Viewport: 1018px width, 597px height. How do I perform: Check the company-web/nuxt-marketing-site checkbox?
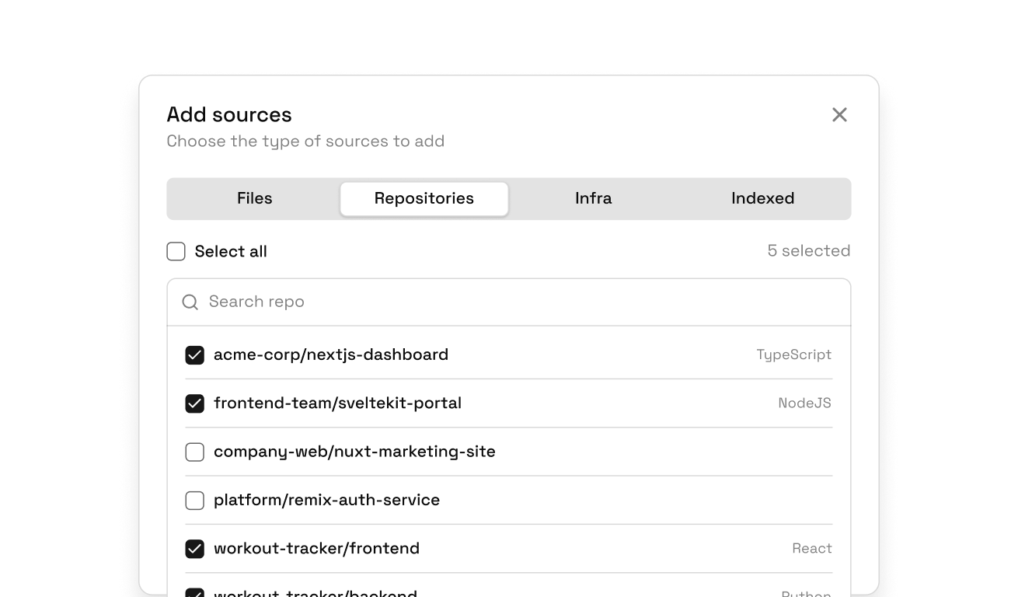point(194,452)
